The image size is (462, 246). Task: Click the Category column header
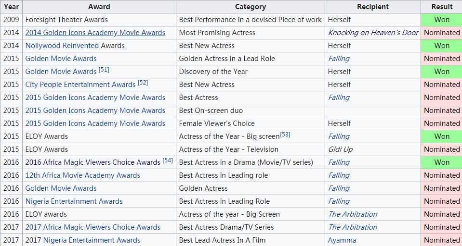point(250,7)
